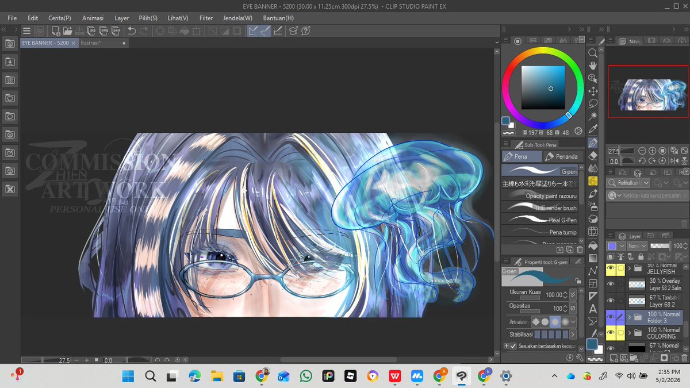Click the Undo arrow in toolbar
The height and width of the screenshot is (388, 690).
[x=132, y=31]
